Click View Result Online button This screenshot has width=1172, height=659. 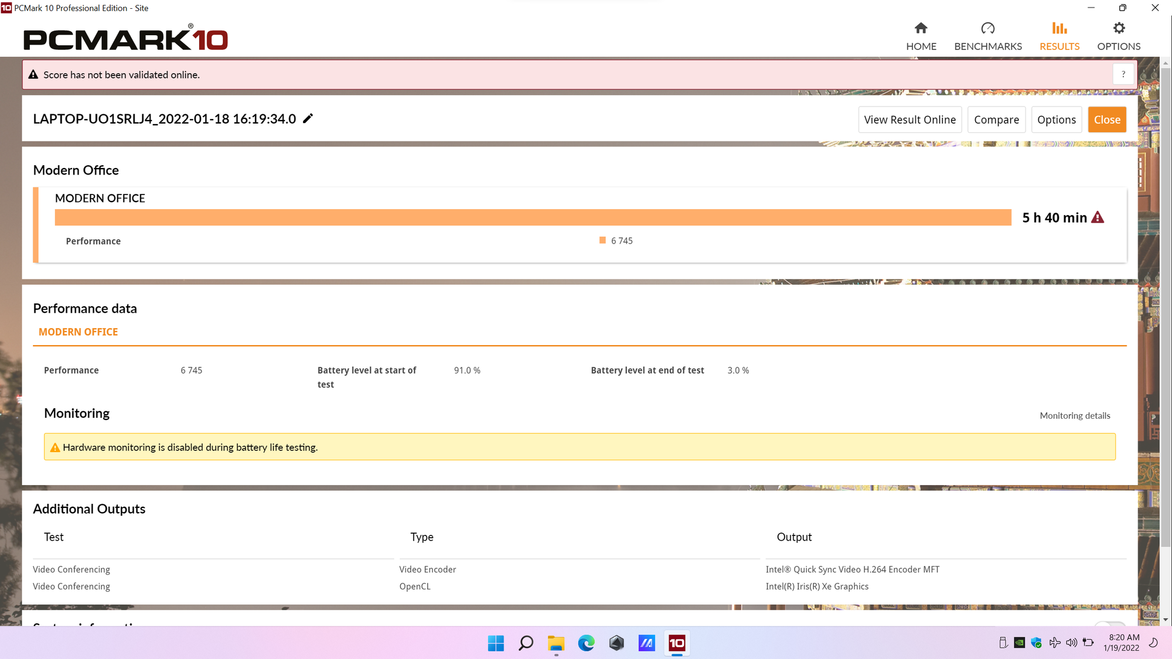(x=909, y=119)
